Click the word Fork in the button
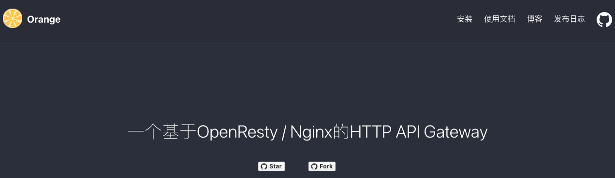The width and height of the screenshot is (615, 178). [326, 166]
